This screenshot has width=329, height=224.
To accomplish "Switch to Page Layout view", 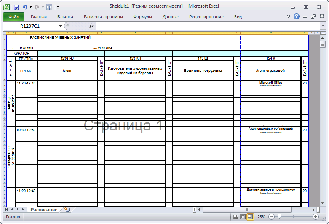I will click(243, 217).
